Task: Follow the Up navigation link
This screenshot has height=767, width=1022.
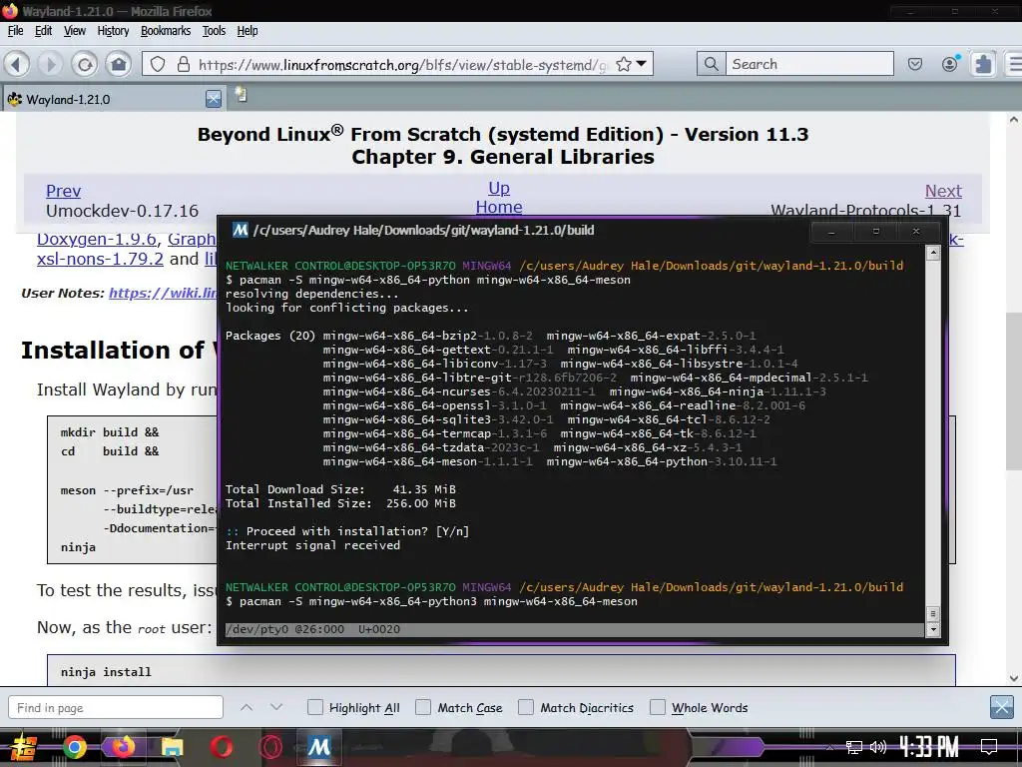Action: pos(499,188)
